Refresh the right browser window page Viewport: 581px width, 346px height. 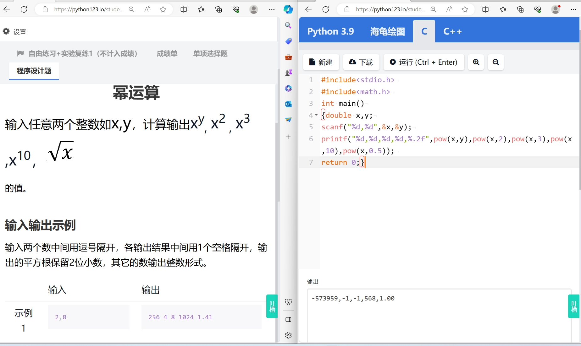(326, 9)
